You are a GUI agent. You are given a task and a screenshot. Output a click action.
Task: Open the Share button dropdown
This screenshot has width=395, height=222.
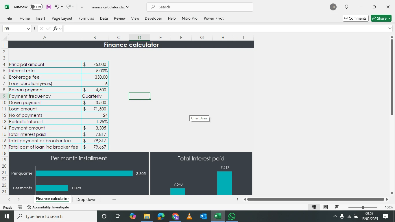click(390, 18)
